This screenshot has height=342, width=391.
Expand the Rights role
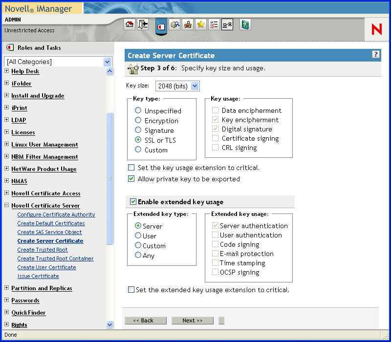[x=7, y=324]
